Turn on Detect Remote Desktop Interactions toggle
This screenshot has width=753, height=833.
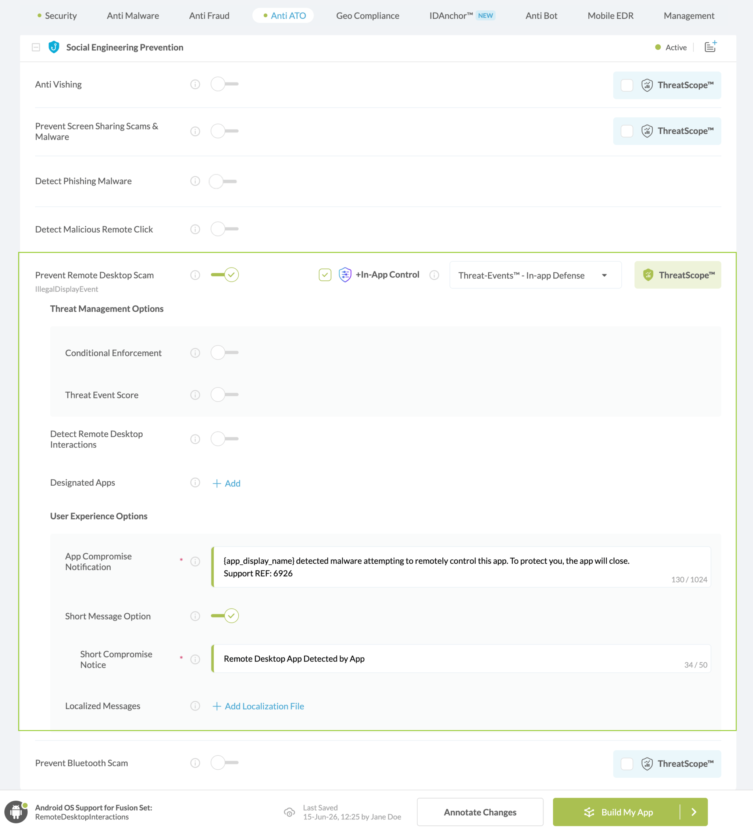[224, 439]
